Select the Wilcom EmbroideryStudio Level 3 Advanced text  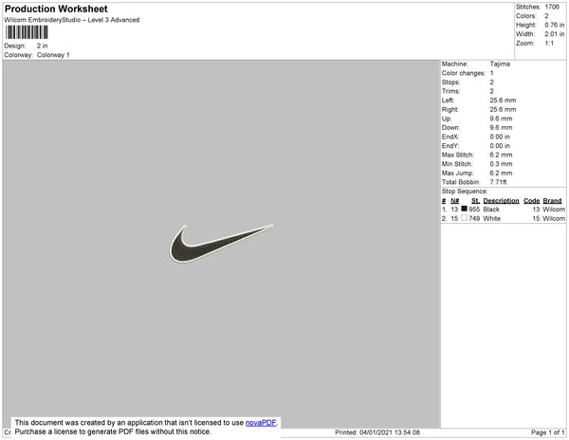click(72, 20)
